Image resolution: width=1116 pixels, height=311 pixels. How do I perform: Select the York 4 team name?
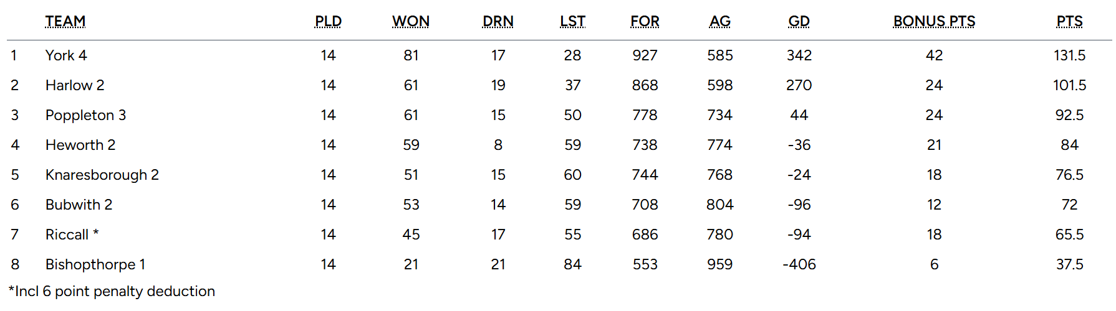tap(66, 55)
